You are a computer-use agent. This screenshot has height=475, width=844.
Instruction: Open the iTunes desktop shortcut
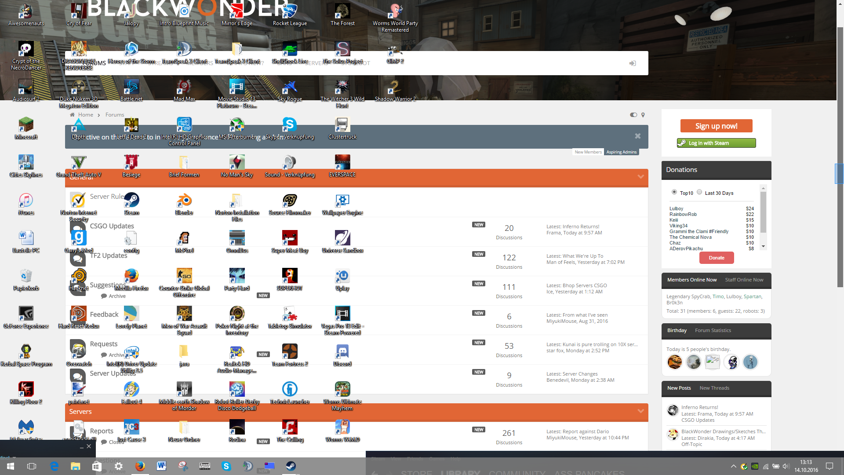pyautogui.click(x=26, y=204)
